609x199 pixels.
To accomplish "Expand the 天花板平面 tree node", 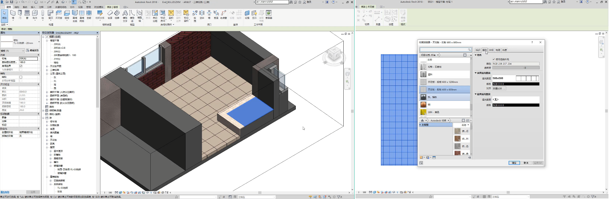I will point(47,66).
